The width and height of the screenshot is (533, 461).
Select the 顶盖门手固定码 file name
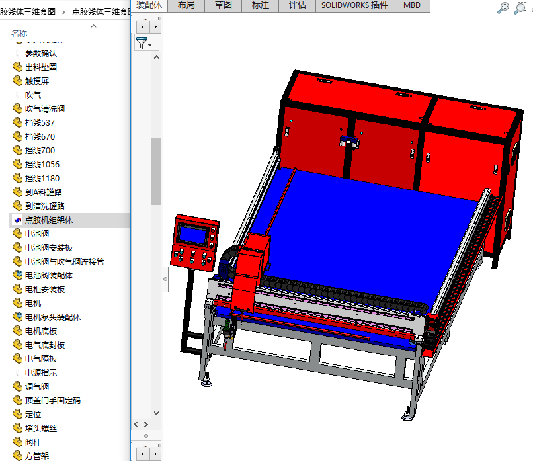tap(53, 401)
